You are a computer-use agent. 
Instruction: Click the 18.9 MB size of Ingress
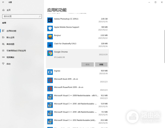[x=104, y=71]
